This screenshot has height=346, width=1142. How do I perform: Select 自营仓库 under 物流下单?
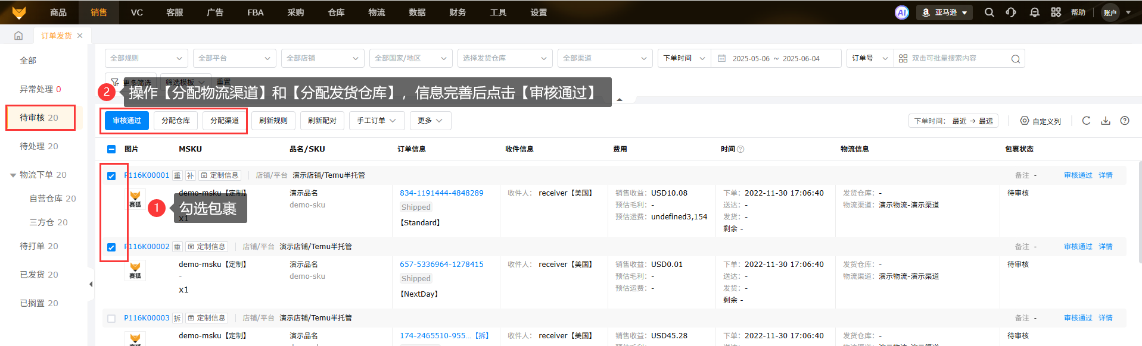[x=53, y=199]
